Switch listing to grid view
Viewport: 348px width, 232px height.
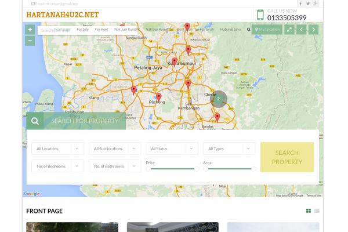(x=309, y=211)
